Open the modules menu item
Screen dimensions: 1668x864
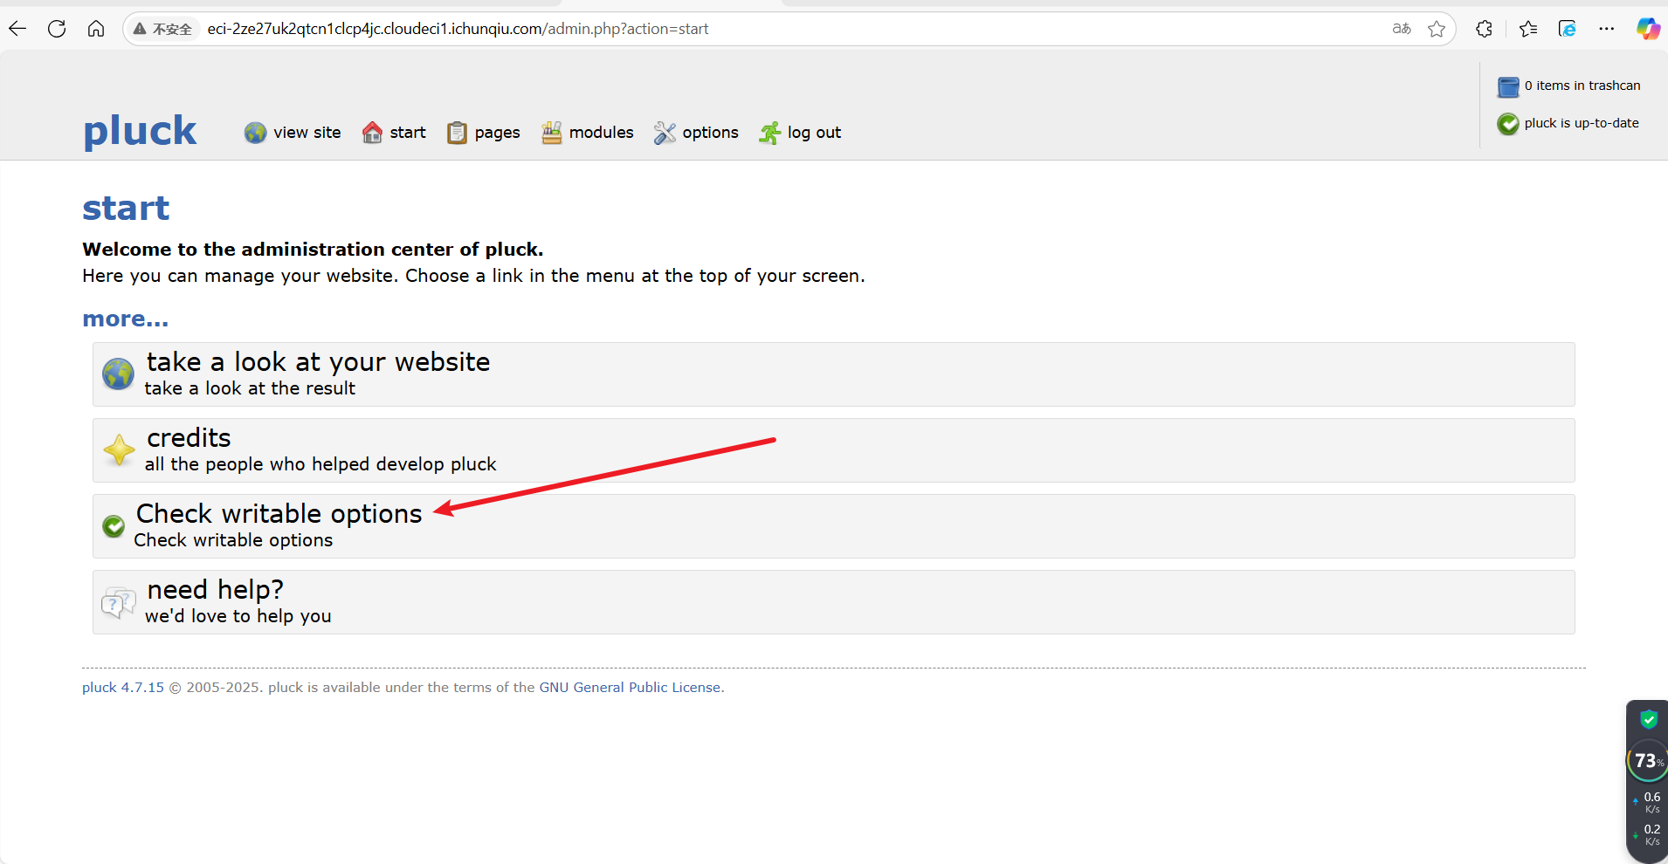[x=602, y=133]
